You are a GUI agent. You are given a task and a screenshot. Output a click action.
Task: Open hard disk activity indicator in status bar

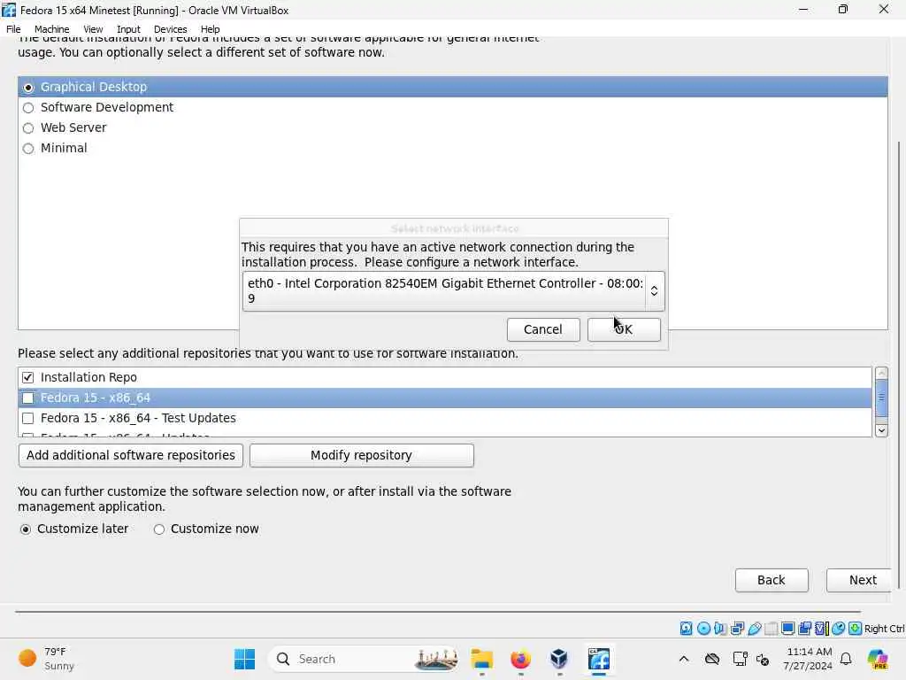(686, 629)
